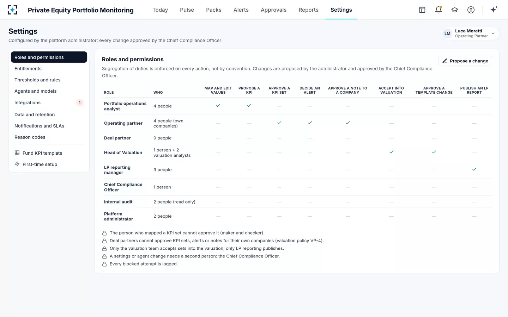Open the layout panel icon in header
508x317 pixels.
click(422, 10)
